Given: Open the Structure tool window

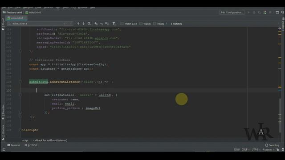Looking at the screenshot, I should coord(3,132).
